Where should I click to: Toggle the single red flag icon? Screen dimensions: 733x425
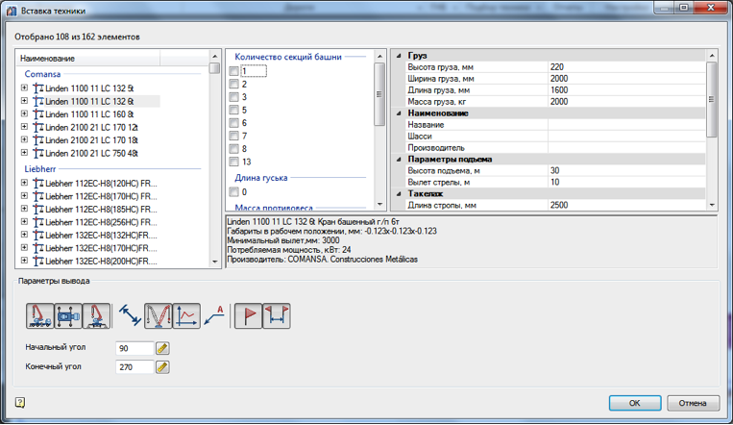pyautogui.click(x=248, y=315)
